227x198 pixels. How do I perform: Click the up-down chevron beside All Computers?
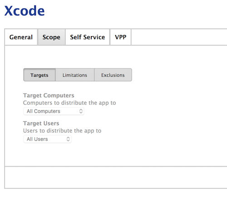tap(81, 111)
